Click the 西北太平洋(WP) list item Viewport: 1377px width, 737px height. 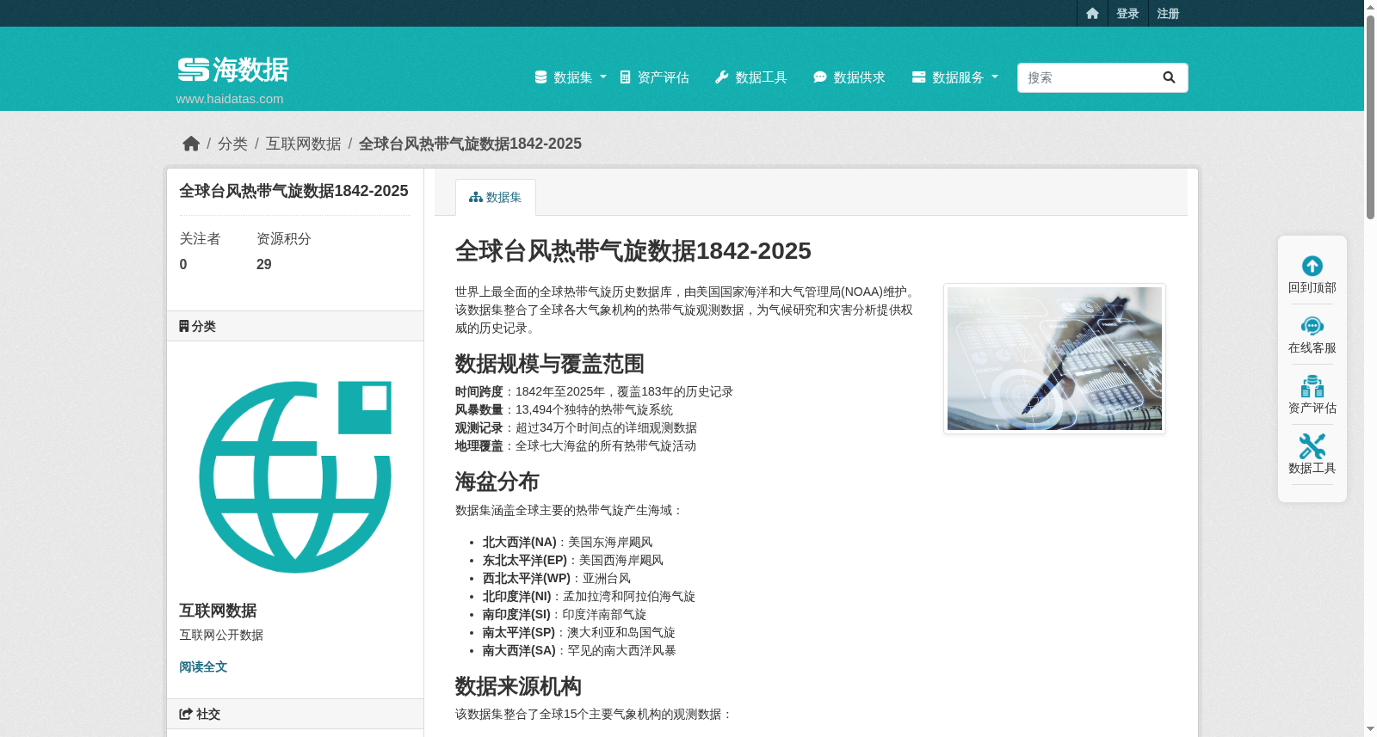point(557,578)
